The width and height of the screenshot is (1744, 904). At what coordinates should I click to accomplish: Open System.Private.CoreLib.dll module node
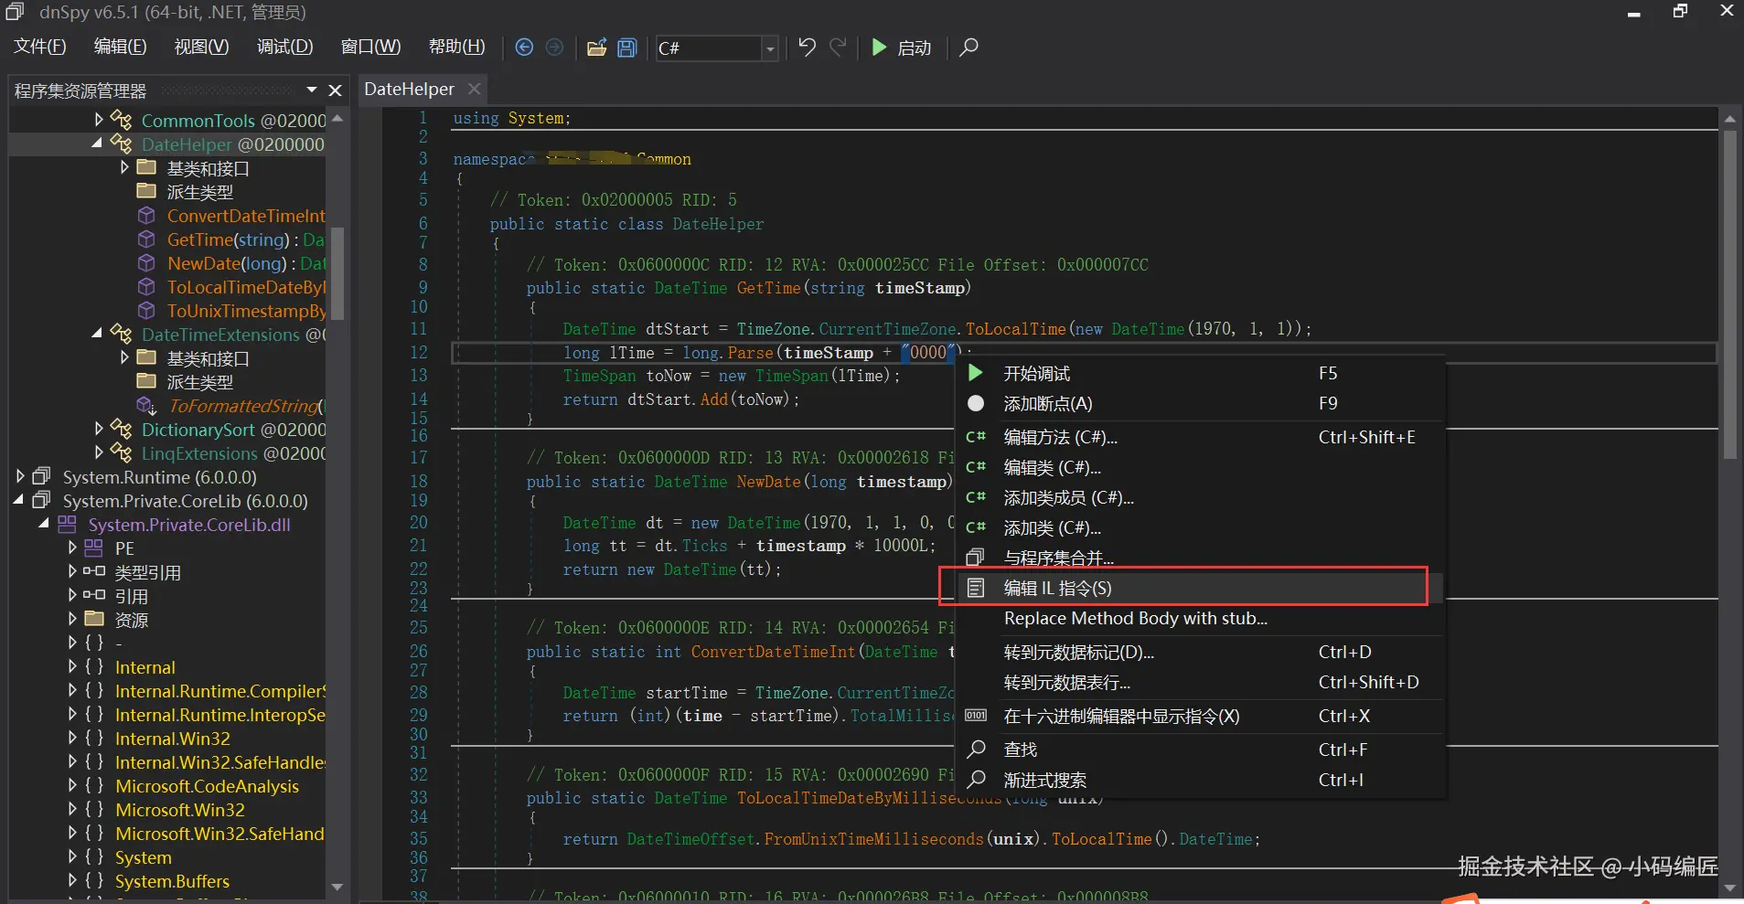pyautogui.click(x=188, y=525)
